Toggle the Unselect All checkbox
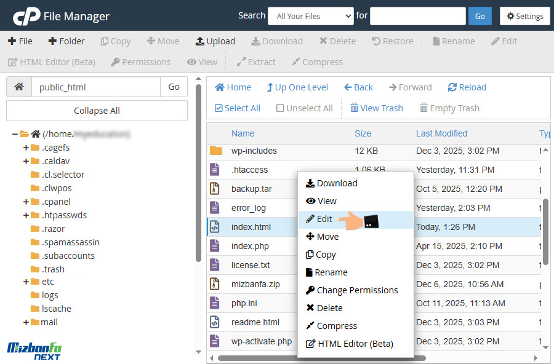 tap(280, 108)
